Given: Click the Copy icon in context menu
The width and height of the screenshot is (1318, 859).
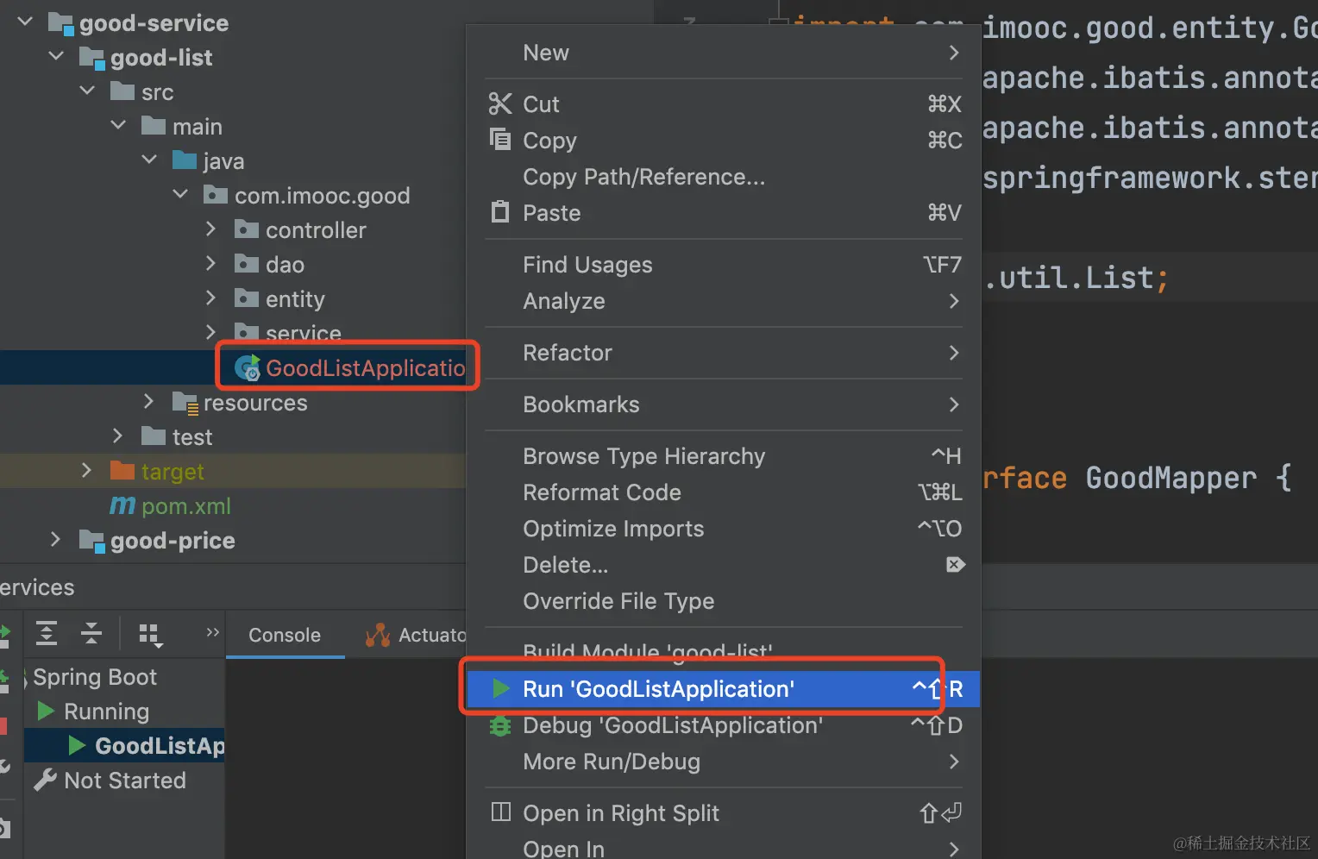Looking at the screenshot, I should [x=500, y=139].
